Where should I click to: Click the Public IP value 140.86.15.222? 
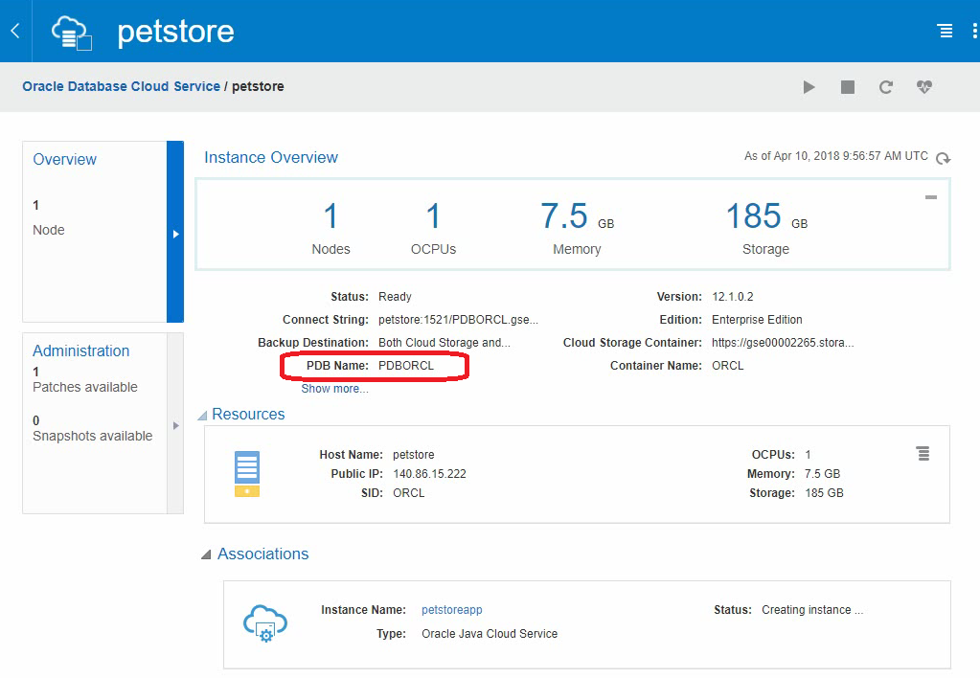(x=429, y=474)
